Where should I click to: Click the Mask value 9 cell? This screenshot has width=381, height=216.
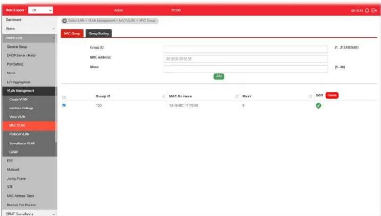(243, 105)
